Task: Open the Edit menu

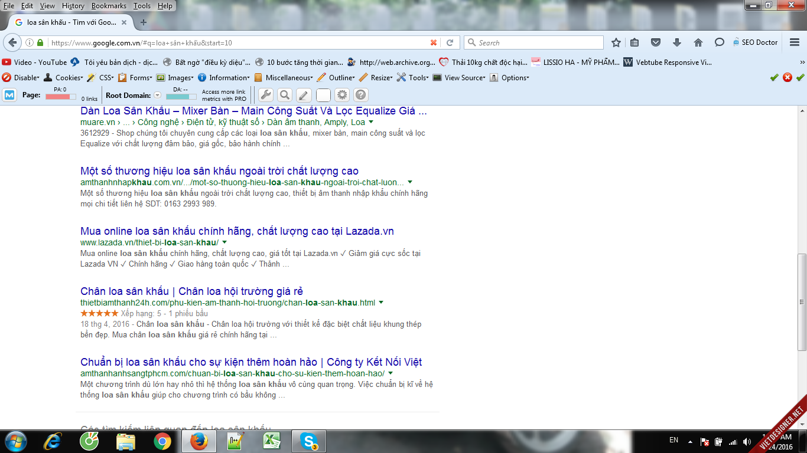Action: click(27, 5)
